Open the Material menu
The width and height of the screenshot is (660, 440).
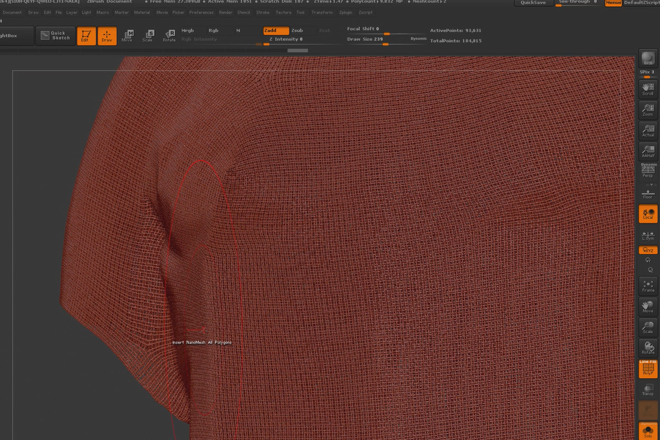pyautogui.click(x=142, y=12)
